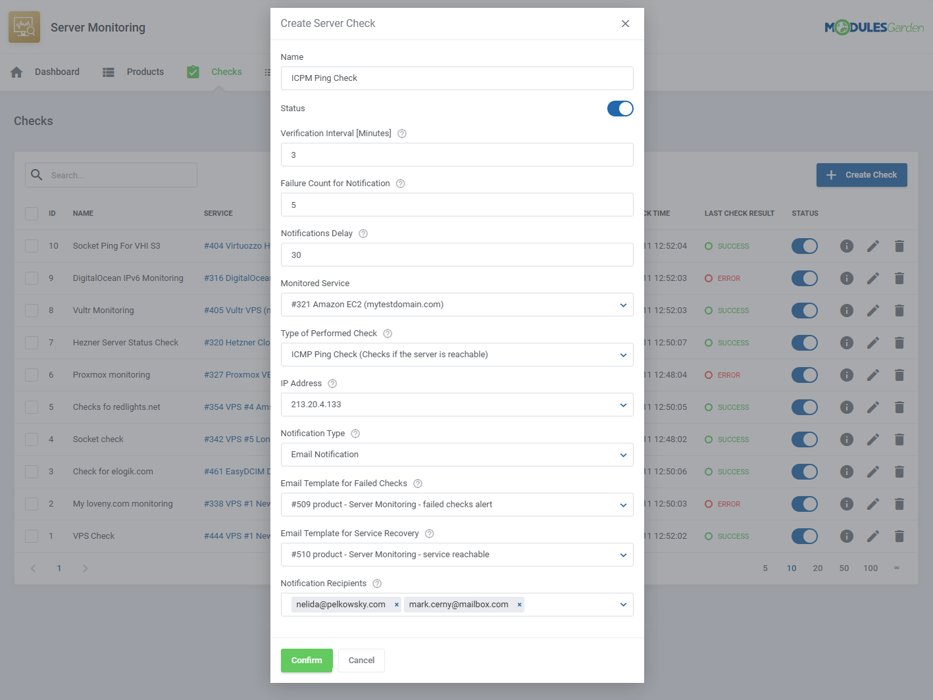This screenshot has height=700, width=933.
Task: Edit Vultr Monitoring using the pencil icon
Action: tap(873, 310)
